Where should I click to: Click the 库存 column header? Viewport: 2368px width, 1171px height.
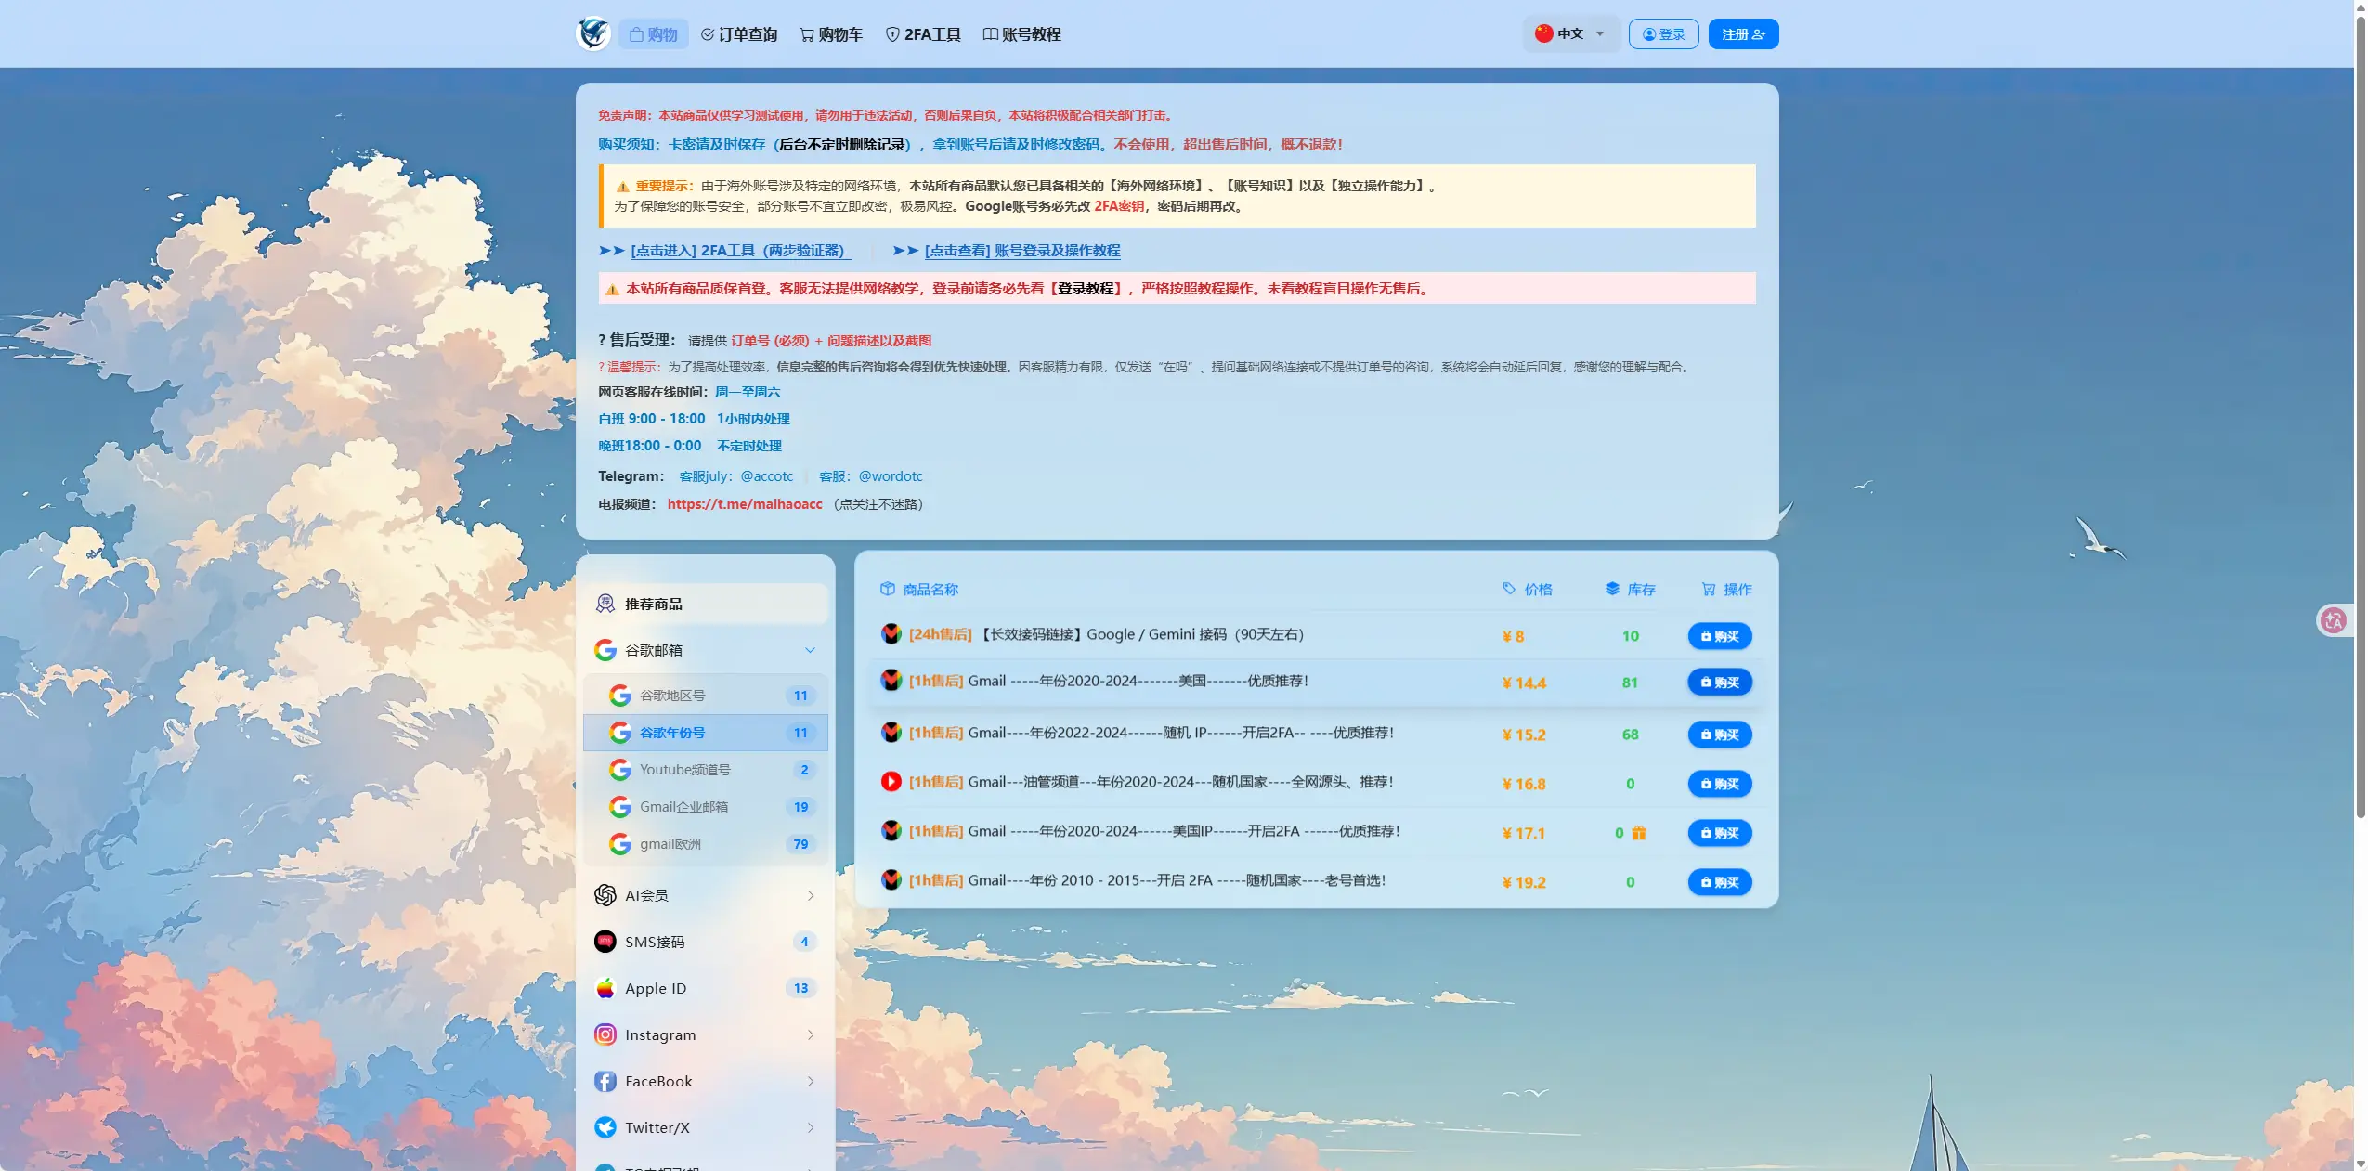click(x=1631, y=590)
